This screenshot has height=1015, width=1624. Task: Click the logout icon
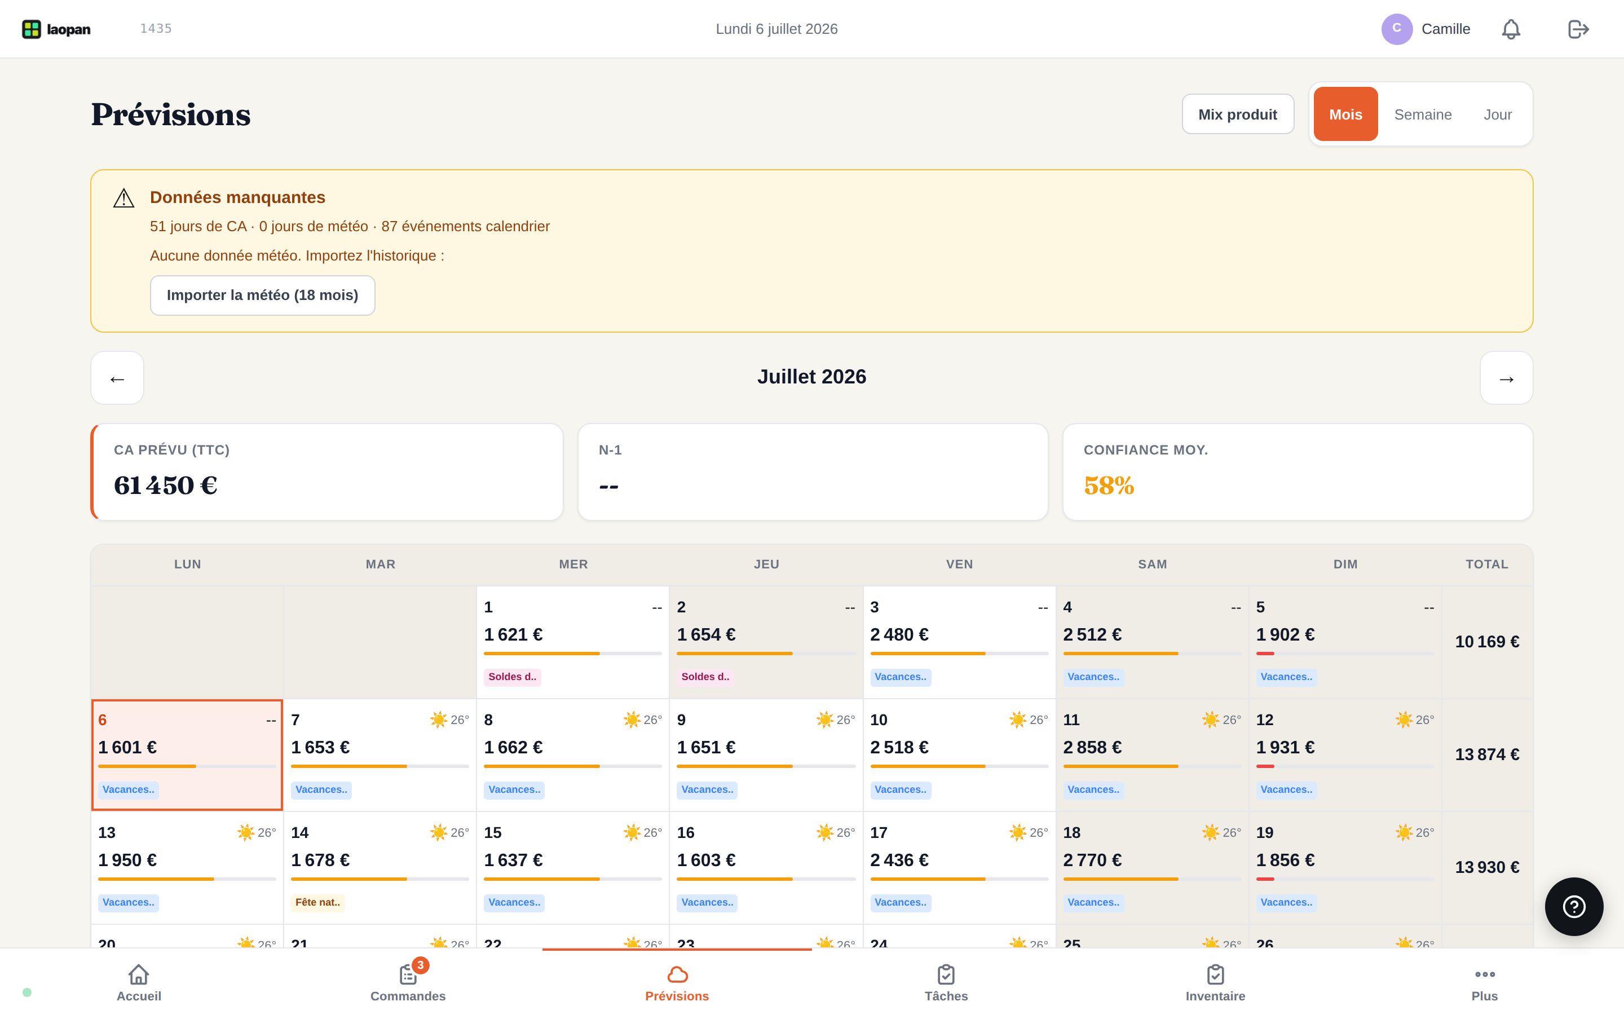coord(1578,29)
